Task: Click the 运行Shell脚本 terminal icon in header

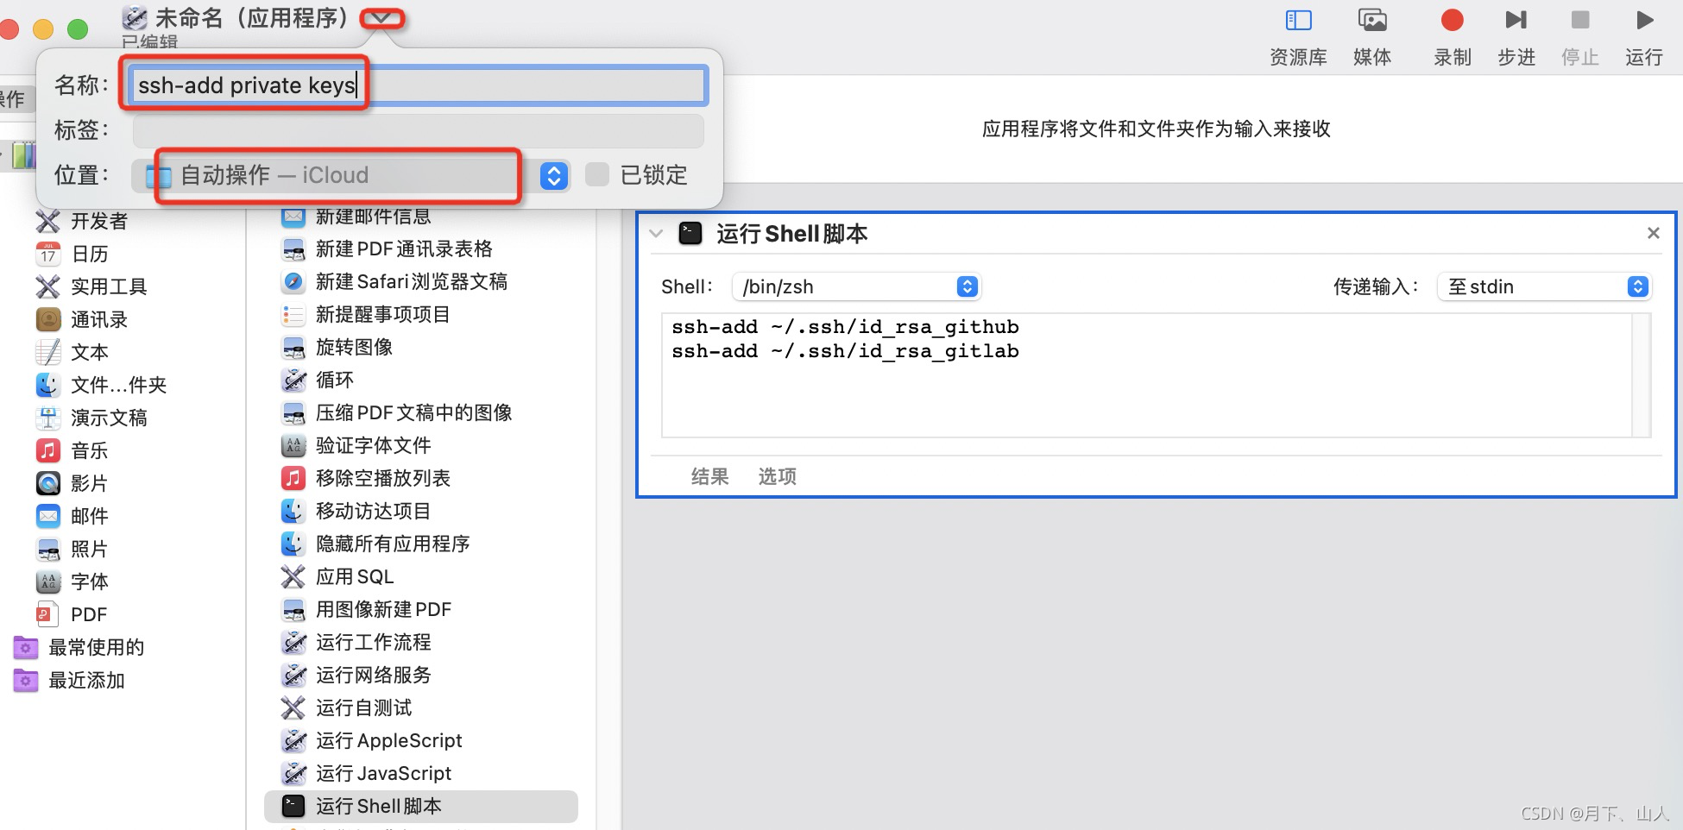Action: point(690,234)
